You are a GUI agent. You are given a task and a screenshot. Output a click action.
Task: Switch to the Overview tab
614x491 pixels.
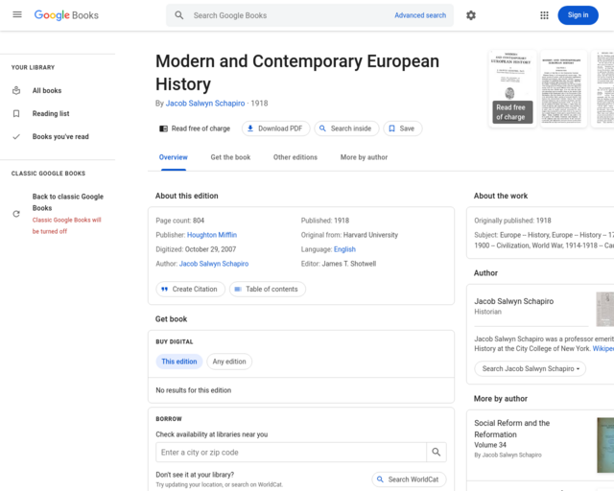pos(173,157)
